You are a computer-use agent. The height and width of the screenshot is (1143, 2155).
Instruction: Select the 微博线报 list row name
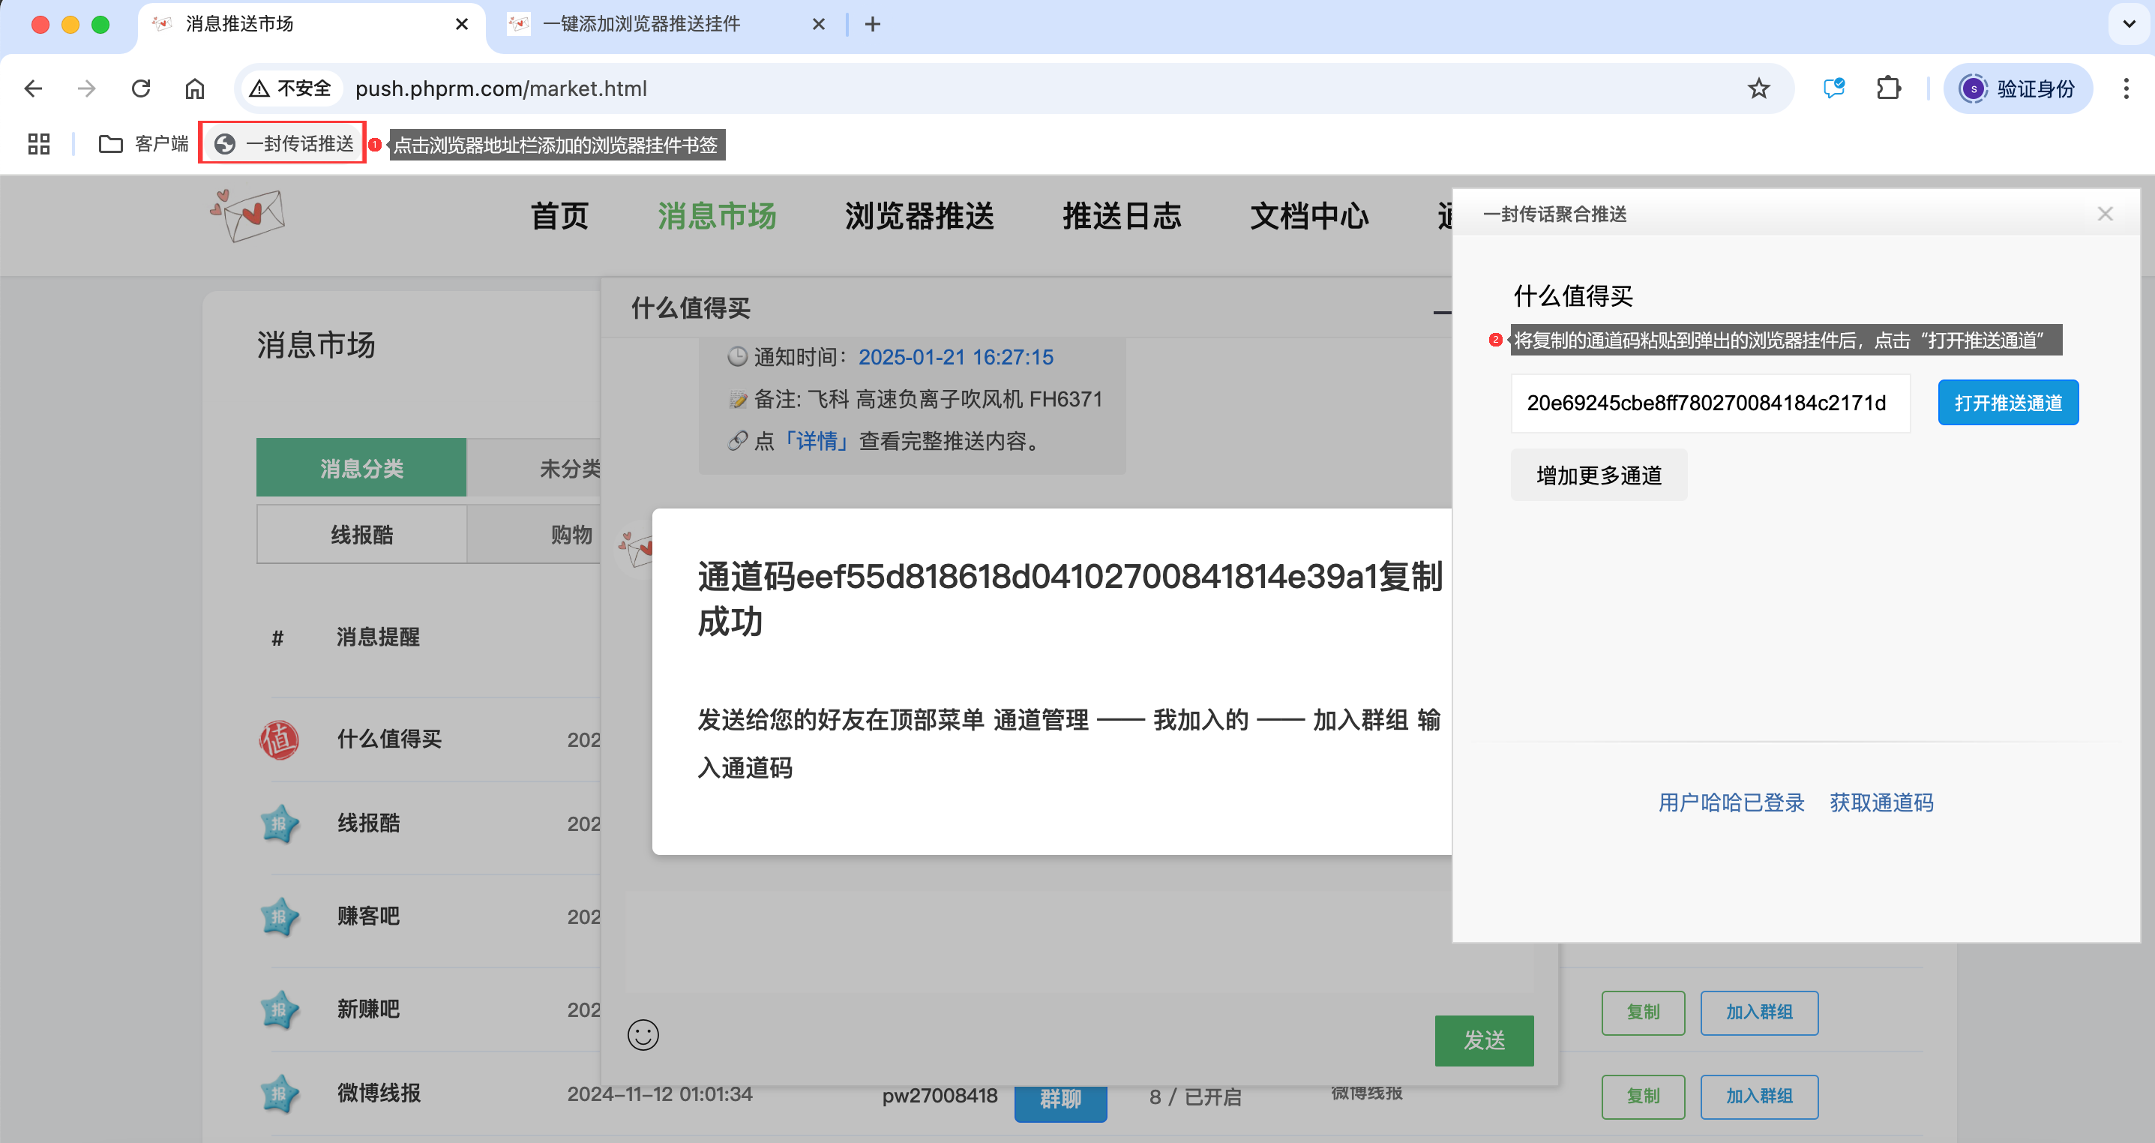click(378, 1093)
